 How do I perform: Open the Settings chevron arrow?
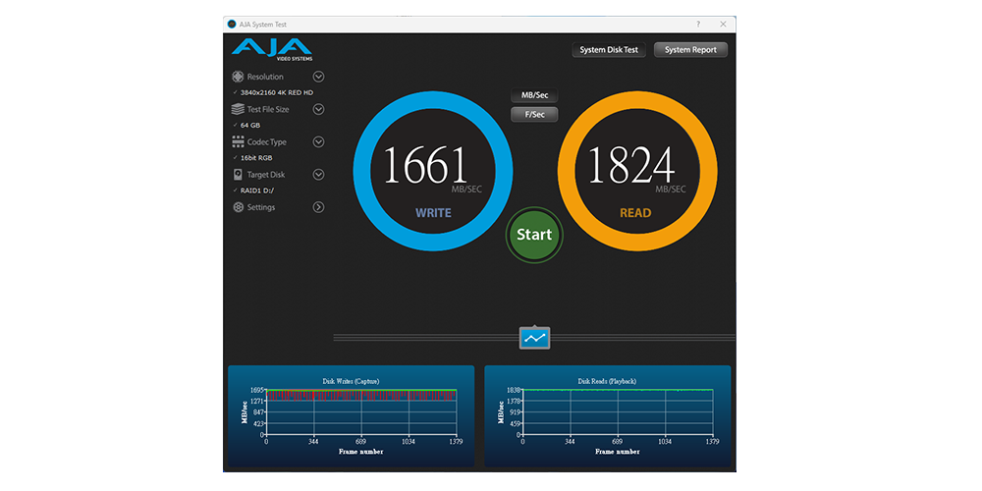tap(318, 207)
